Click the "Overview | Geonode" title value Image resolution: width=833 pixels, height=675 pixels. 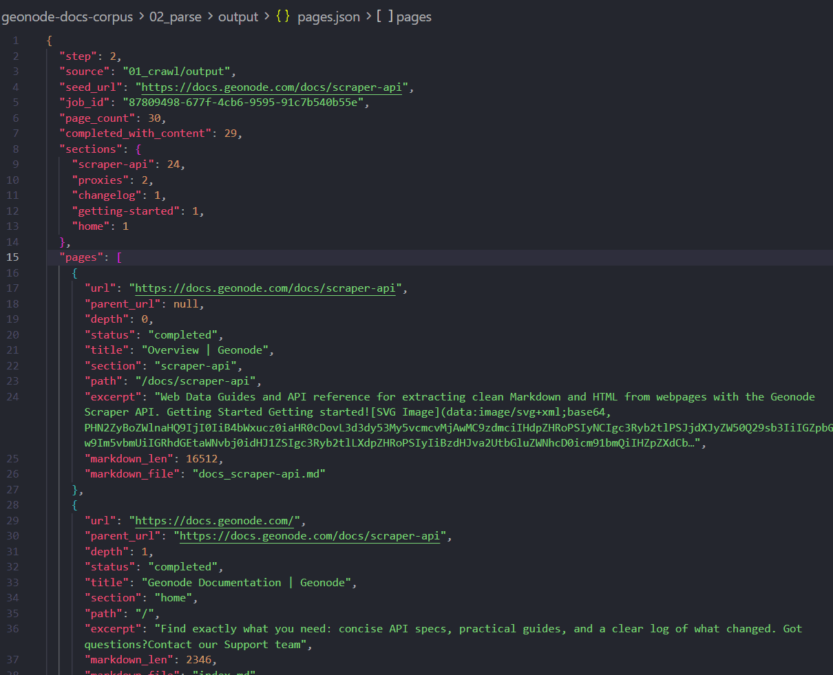pos(204,350)
